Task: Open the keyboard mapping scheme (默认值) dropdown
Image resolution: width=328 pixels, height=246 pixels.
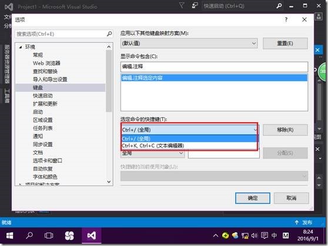Action: (189, 43)
